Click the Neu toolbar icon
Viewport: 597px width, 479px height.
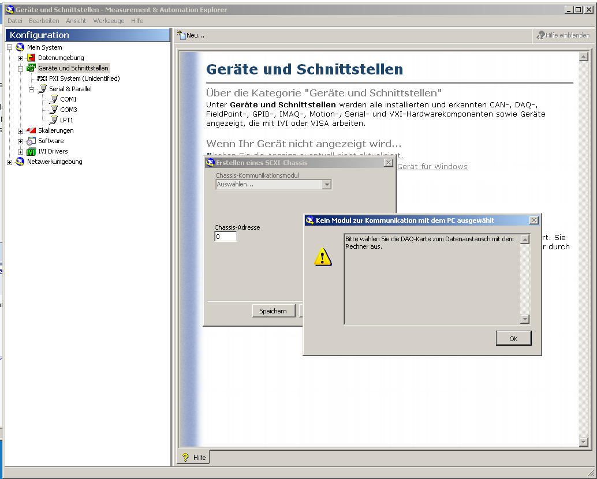point(181,35)
